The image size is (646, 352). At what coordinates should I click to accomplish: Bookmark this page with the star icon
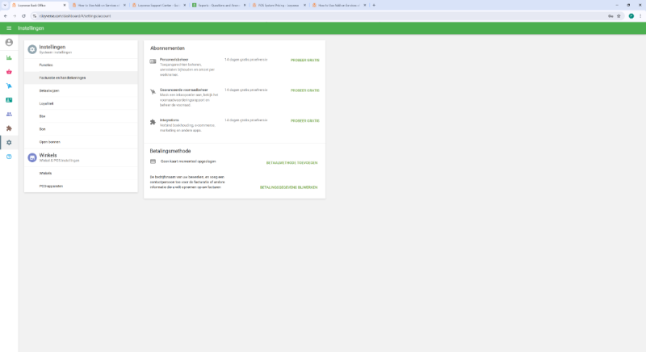pyautogui.click(x=619, y=15)
